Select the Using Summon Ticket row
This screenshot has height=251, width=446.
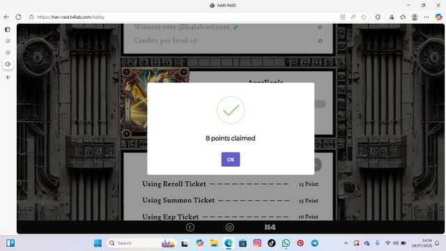[231, 200]
